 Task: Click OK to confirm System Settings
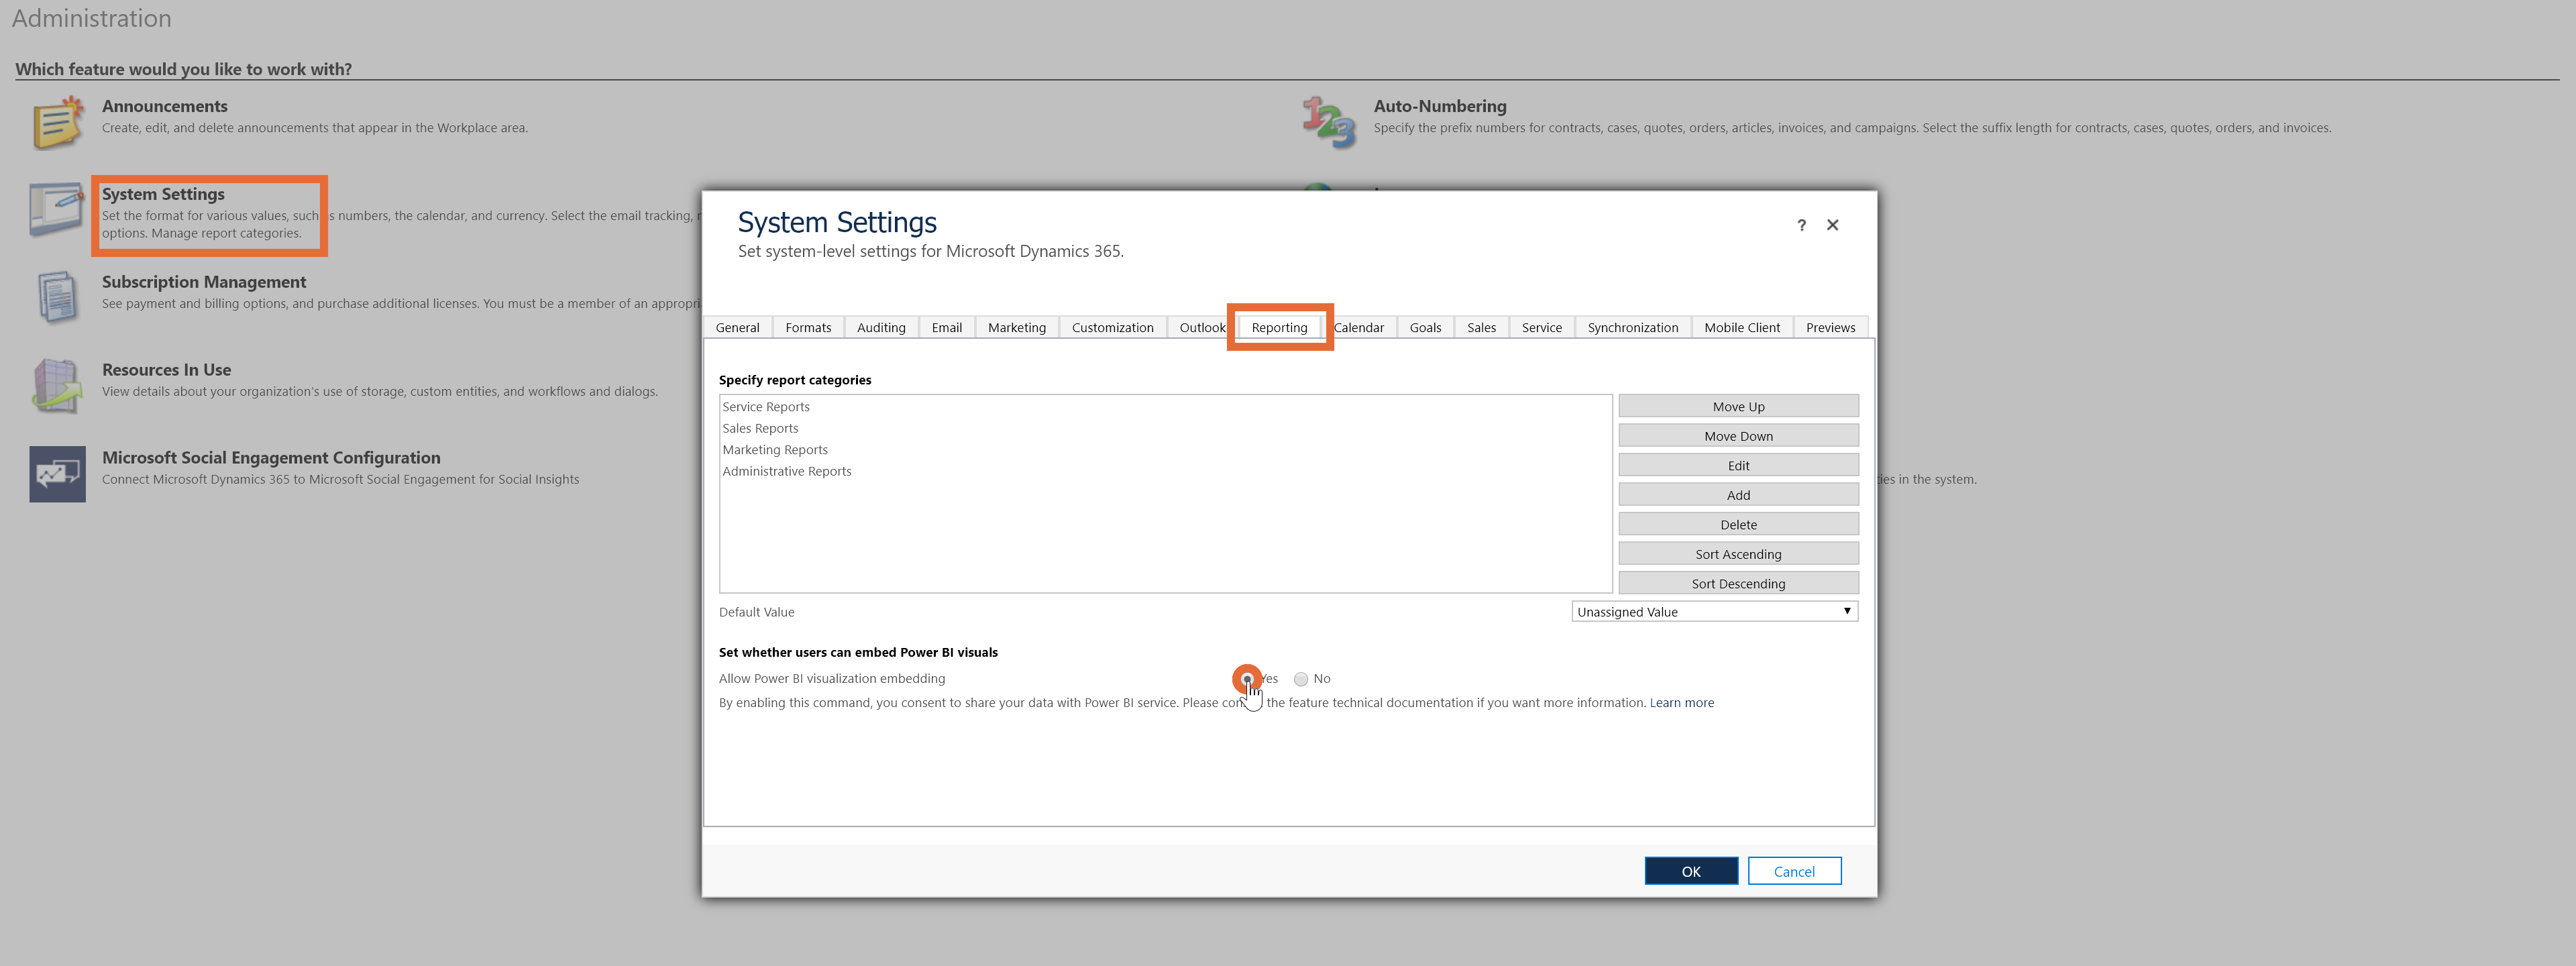coord(1690,871)
